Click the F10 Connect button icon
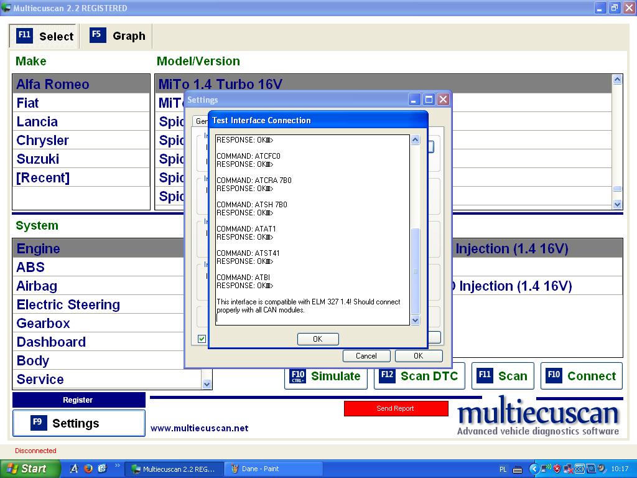Viewport: 637px width, 478px height. pos(554,375)
